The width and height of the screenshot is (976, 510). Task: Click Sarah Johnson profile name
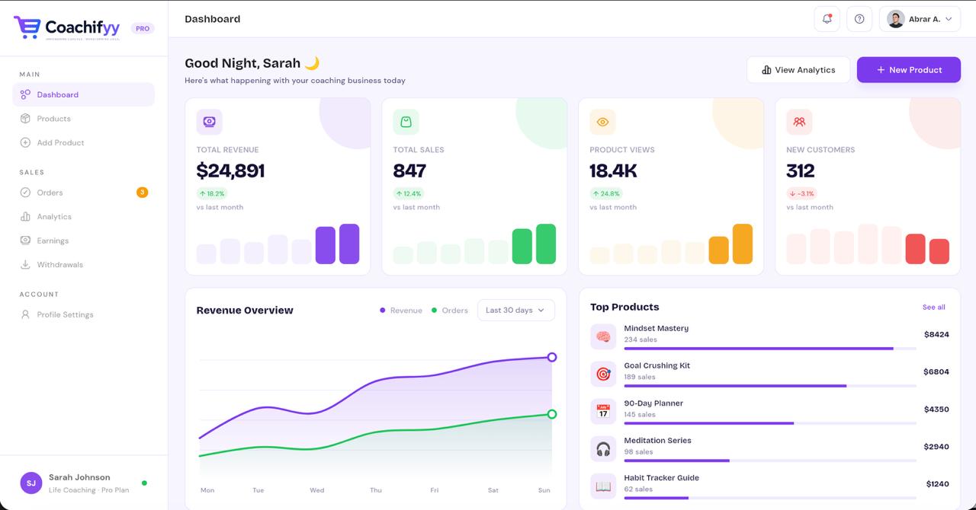[x=79, y=477]
